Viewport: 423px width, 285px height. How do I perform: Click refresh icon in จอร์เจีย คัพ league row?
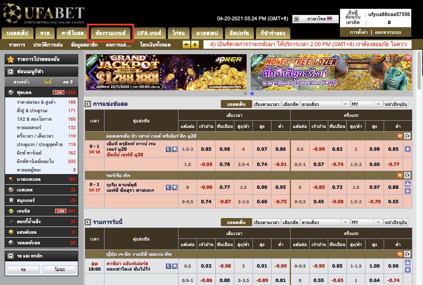(x=407, y=175)
